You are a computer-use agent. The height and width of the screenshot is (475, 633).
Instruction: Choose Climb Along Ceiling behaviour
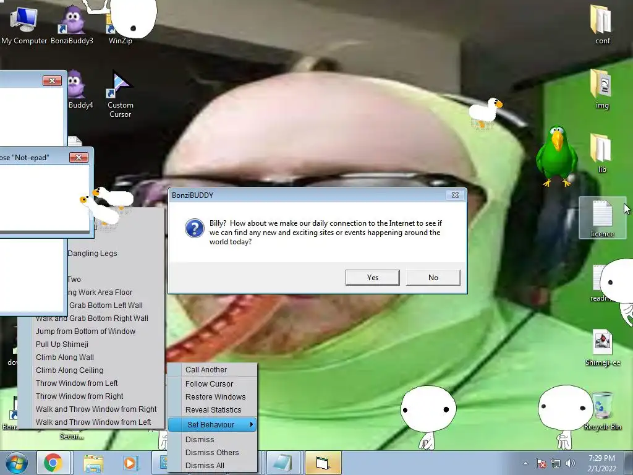point(69,370)
